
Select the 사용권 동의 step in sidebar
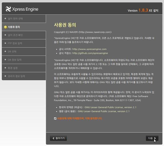click(x=24, y=27)
